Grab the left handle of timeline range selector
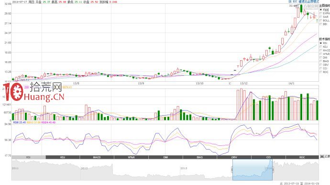330x185 pixels. pos(232,169)
